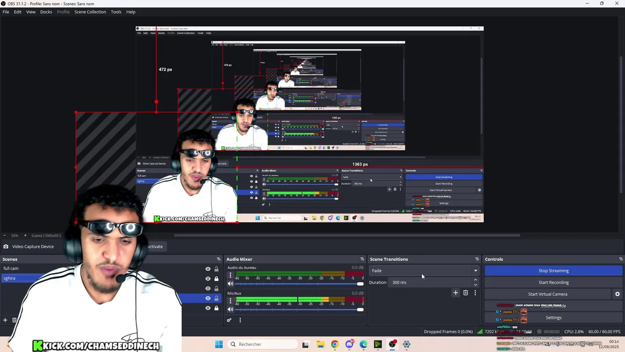The width and height of the screenshot is (625, 352).
Task: Click preview horizontal scrollbar
Action: tap(347, 235)
